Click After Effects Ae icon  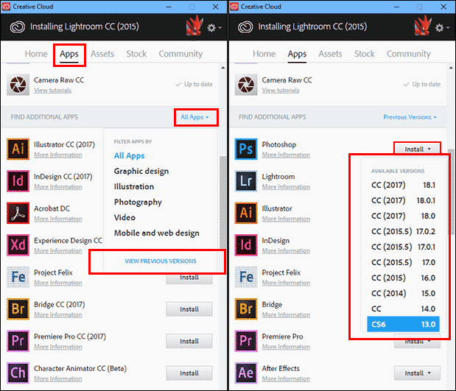(x=246, y=373)
